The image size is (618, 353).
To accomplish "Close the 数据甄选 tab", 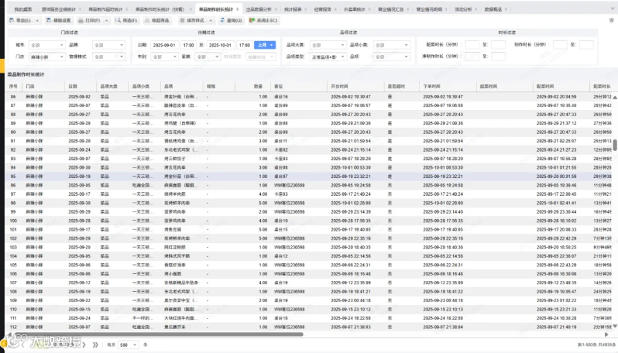I will (x=505, y=9).
